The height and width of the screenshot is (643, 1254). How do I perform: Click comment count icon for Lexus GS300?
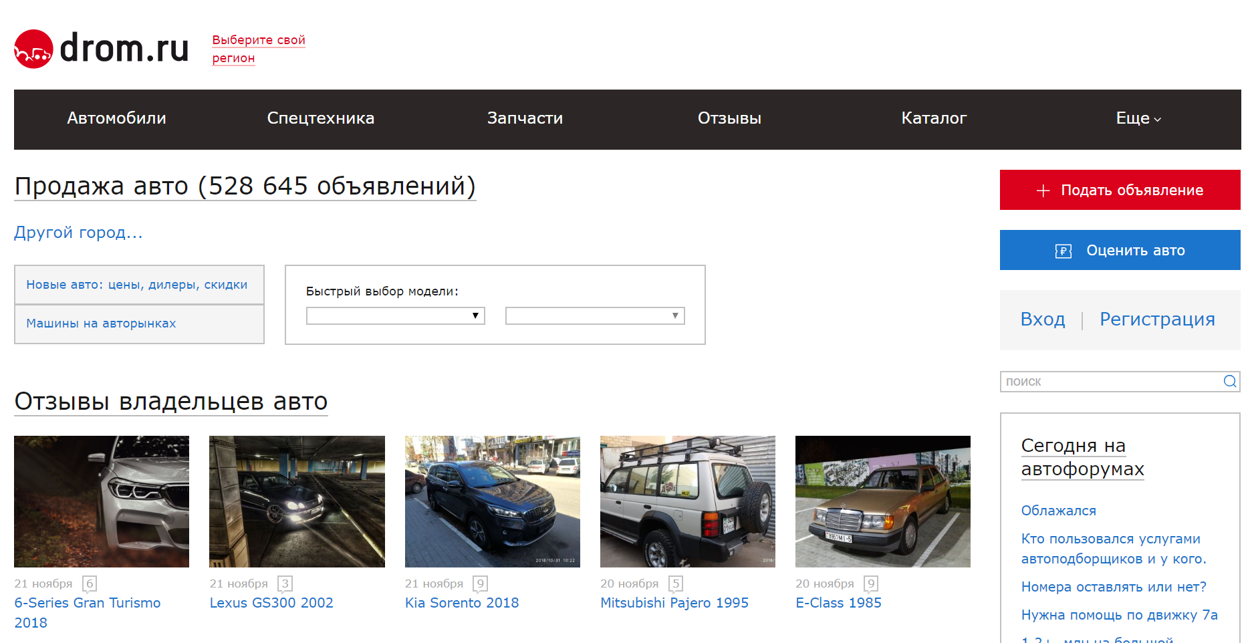coord(285,584)
